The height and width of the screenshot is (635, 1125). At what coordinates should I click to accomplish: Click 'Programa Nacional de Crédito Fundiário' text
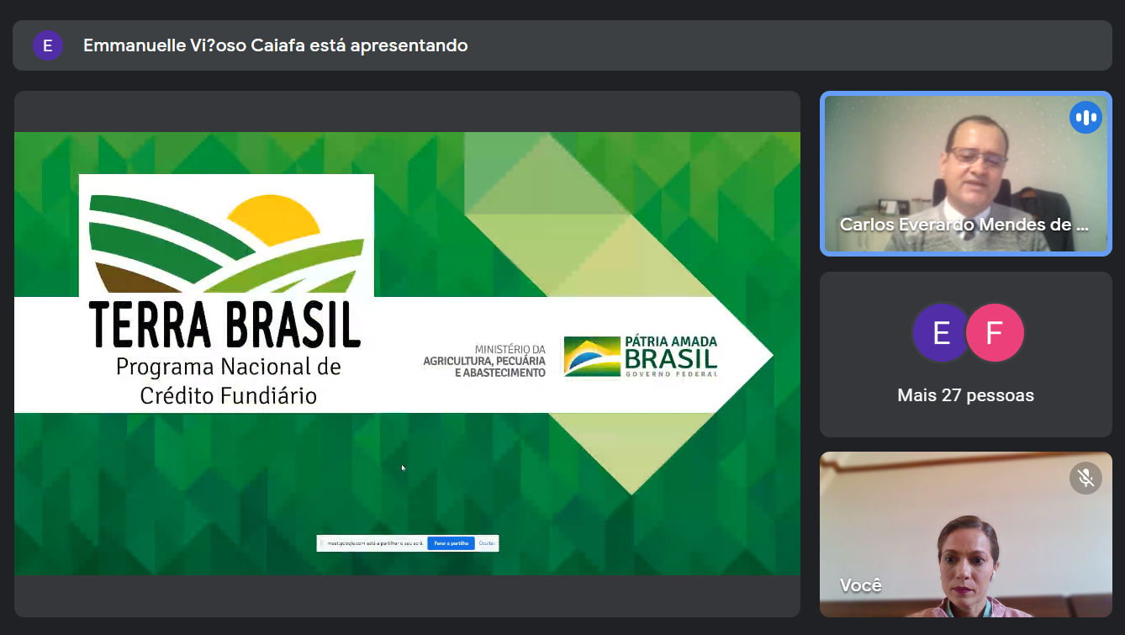coord(228,381)
